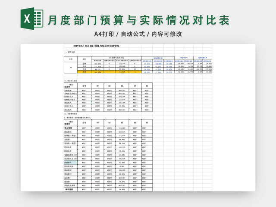The height and width of the screenshot is (207, 276).
Task: Select the 23.33% cell in the income table
Action: coord(122,106)
